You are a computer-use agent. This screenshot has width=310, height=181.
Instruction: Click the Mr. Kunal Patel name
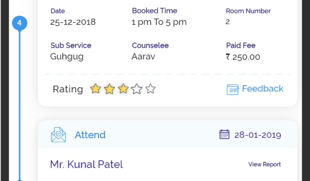click(x=87, y=164)
